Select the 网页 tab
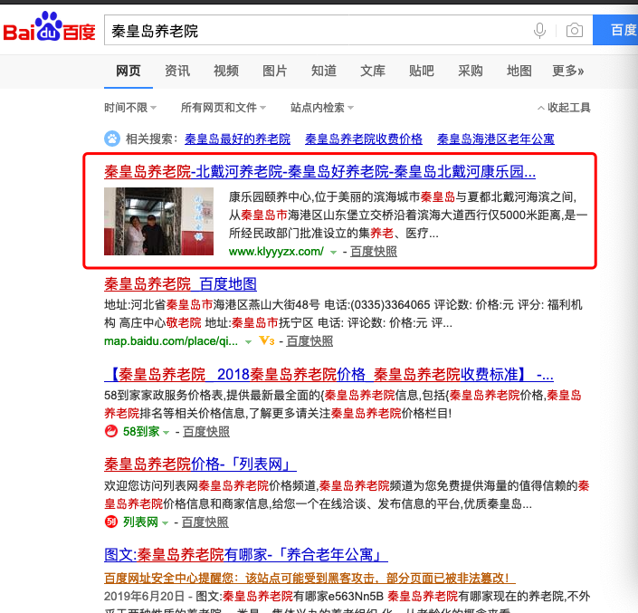Viewport: 638px width, 613px height. tap(129, 71)
